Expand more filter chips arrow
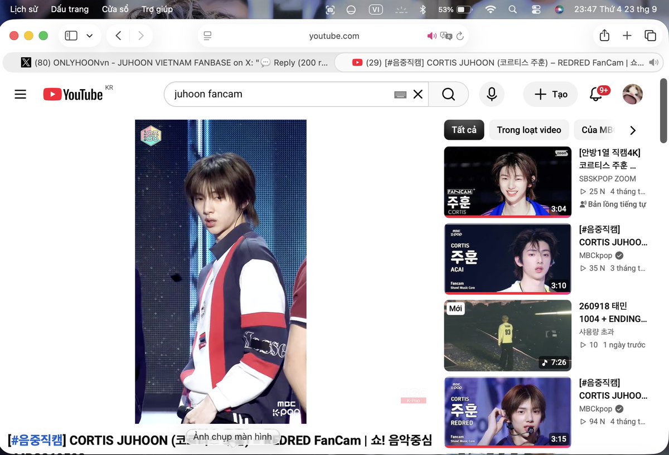Screen dimensions: 669x455 click(x=633, y=130)
